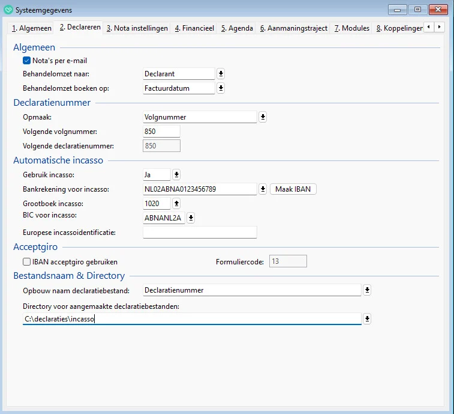The width and height of the screenshot is (454, 414).
Task: Click browse arrow for declaratiebestanden directory
Action: pos(367,319)
